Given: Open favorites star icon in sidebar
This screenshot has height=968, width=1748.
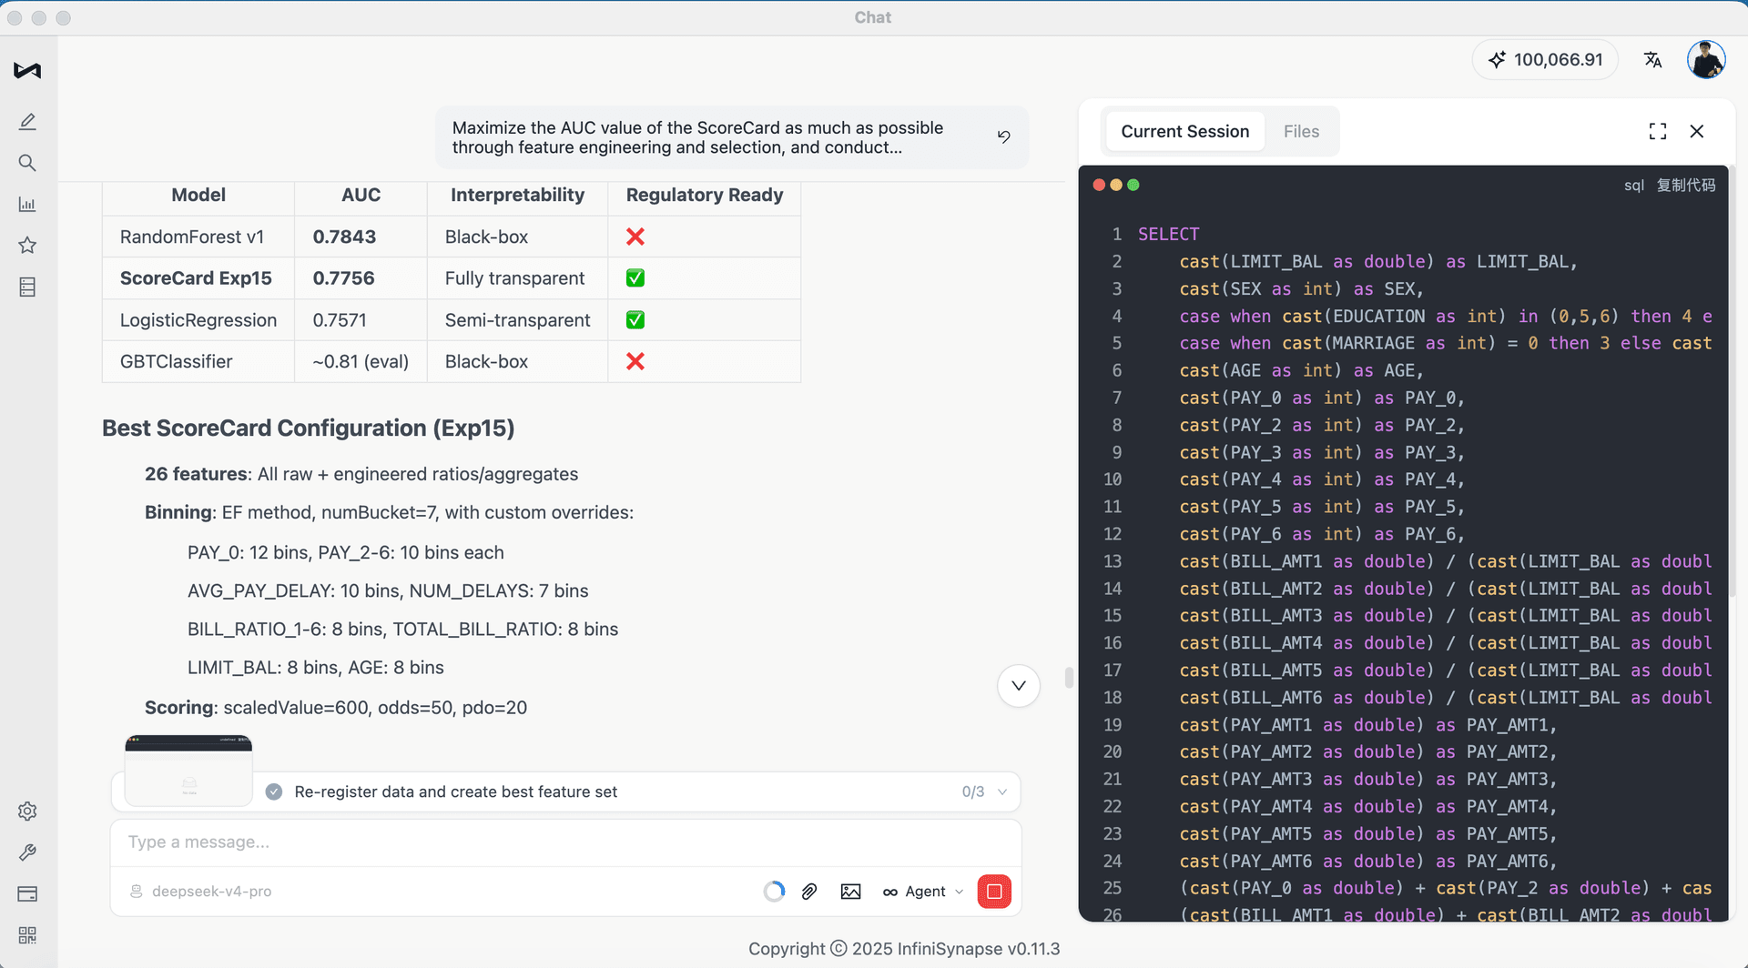Looking at the screenshot, I should (27, 245).
